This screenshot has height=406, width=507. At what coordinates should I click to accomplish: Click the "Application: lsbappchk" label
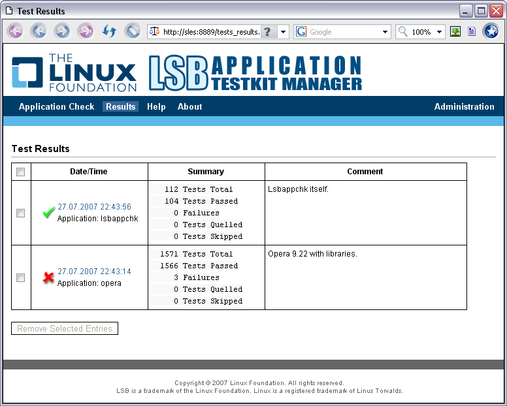tap(97, 219)
